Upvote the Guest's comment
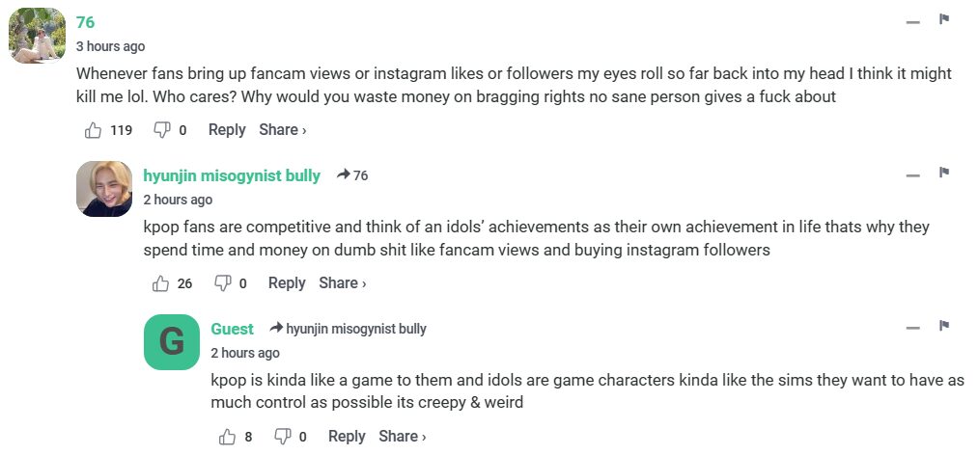 pos(228,437)
